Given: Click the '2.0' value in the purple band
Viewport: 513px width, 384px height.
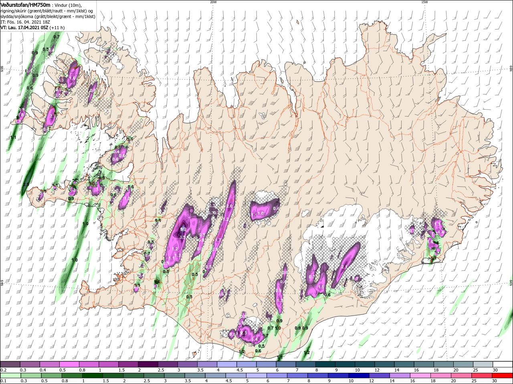Looking at the screenshot, I should pyautogui.click(x=230, y=206).
